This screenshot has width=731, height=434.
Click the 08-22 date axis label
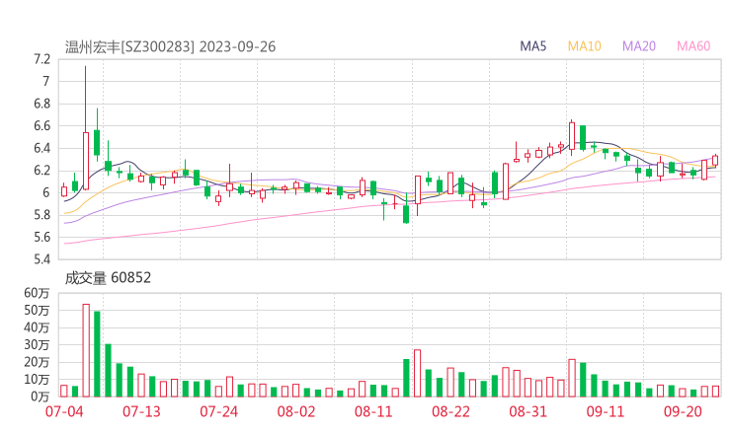click(450, 411)
